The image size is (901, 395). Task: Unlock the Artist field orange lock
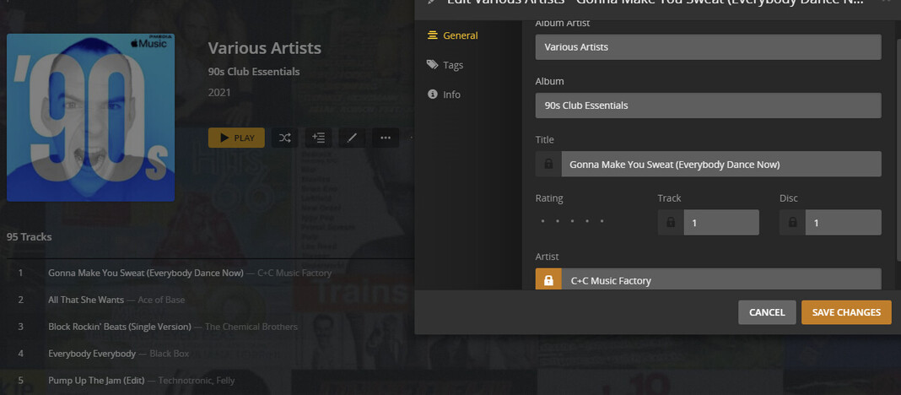548,280
